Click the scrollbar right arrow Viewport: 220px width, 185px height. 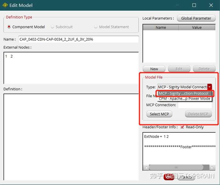tap(212, 168)
